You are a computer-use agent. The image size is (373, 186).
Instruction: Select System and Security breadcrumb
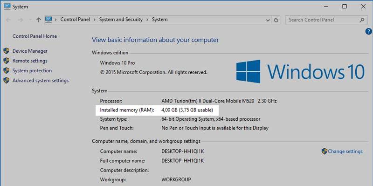pyautogui.click(x=121, y=20)
